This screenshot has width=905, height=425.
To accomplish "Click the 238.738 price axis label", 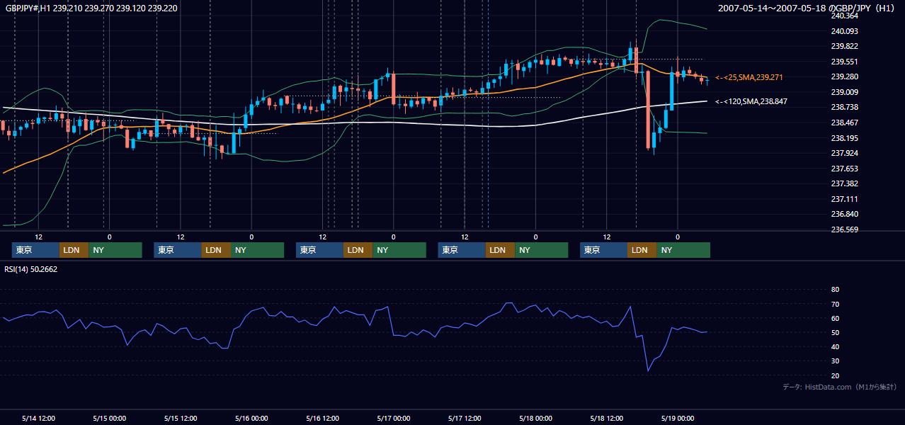I will click(x=844, y=107).
